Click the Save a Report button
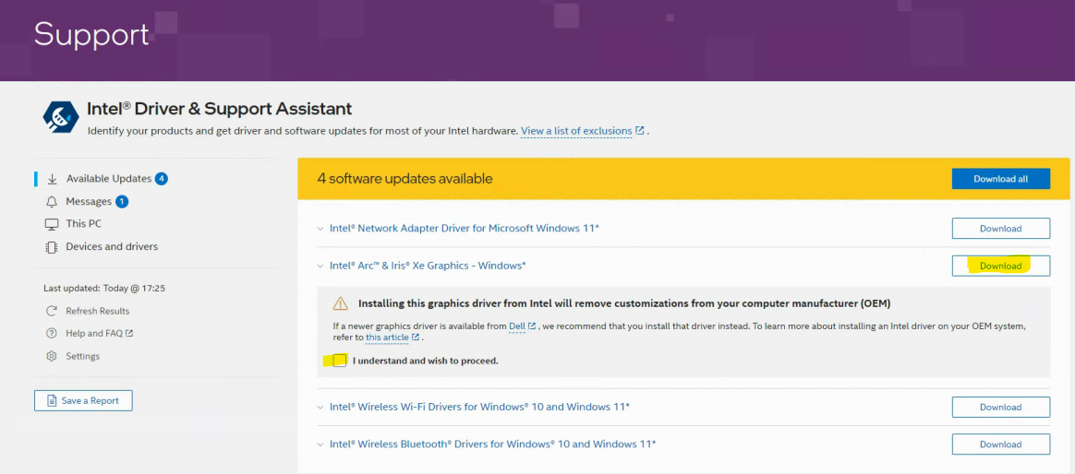The width and height of the screenshot is (1075, 474). pyautogui.click(x=83, y=400)
